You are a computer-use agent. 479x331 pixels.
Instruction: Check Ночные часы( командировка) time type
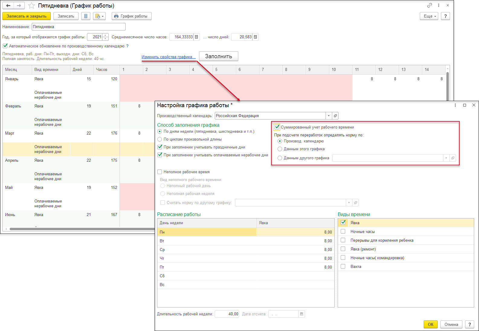(x=343, y=258)
